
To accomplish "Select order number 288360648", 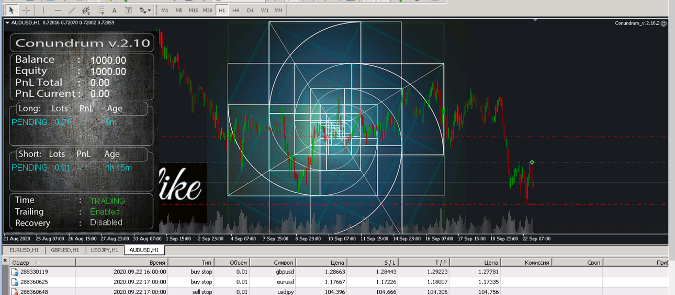I will [x=34, y=292].
